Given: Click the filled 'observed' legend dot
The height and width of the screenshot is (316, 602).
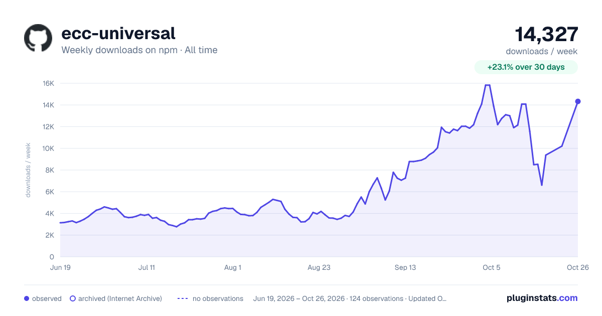Looking at the screenshot, I should 27,298.
